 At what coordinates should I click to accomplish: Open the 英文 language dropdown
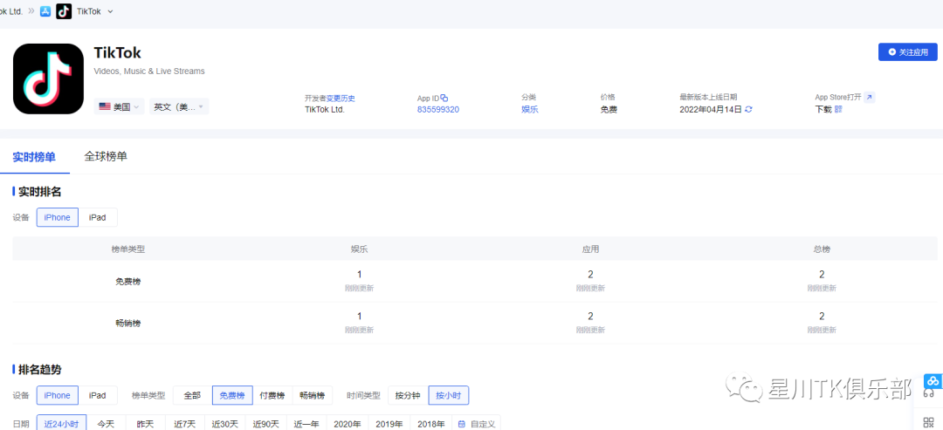[179, 107]
